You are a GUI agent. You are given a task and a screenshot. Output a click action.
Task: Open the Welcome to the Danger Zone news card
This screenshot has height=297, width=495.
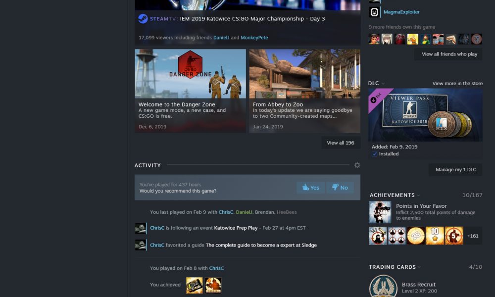point(190,91)
